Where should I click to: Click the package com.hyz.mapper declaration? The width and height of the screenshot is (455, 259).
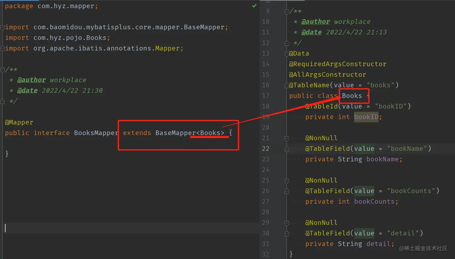51,6
